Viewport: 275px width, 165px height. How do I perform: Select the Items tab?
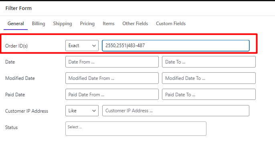(108, 24)
